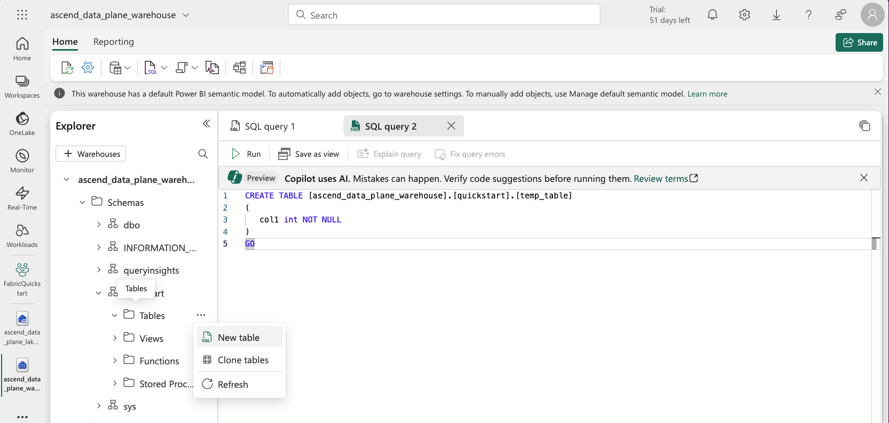Select Clone tables in context menu

pos(239,360)
